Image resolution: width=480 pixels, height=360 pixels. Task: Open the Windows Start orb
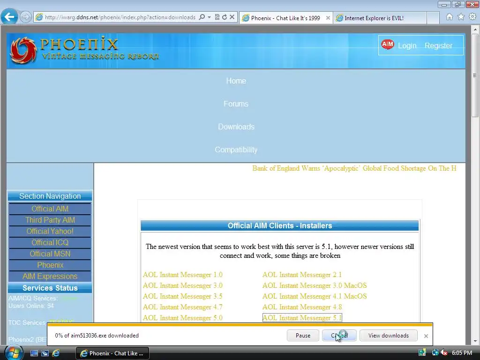point(13,352)
